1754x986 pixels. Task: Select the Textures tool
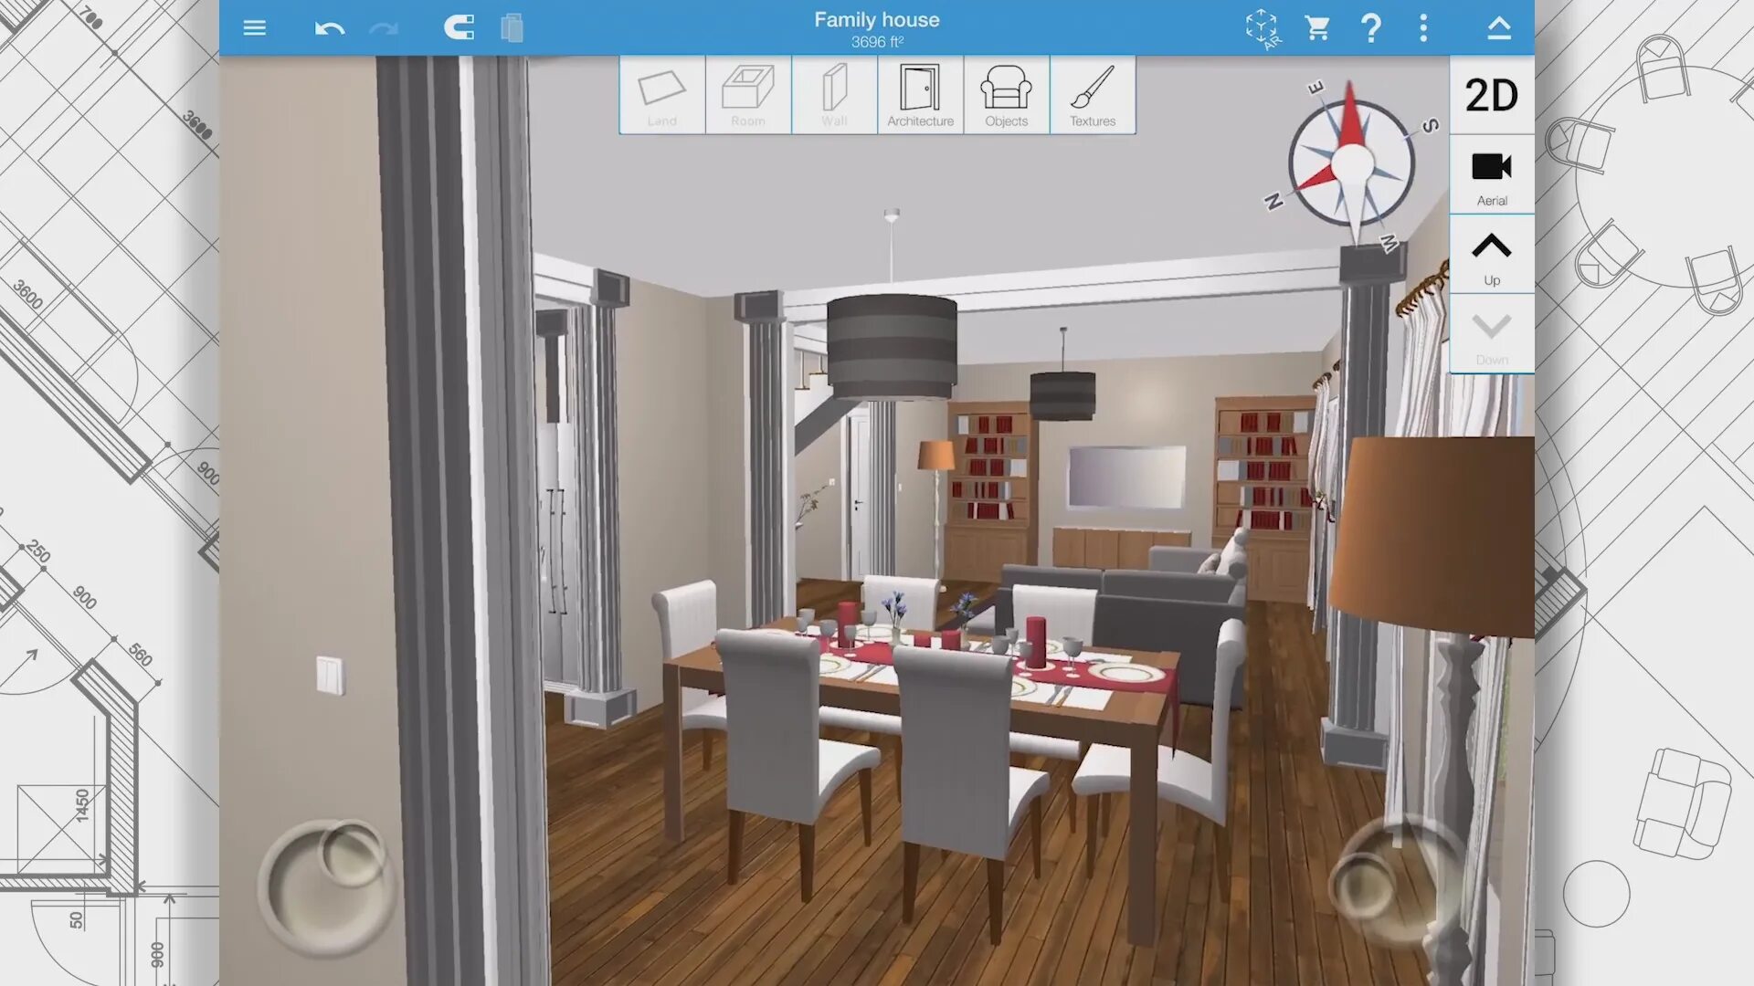tap(1090, 94)
